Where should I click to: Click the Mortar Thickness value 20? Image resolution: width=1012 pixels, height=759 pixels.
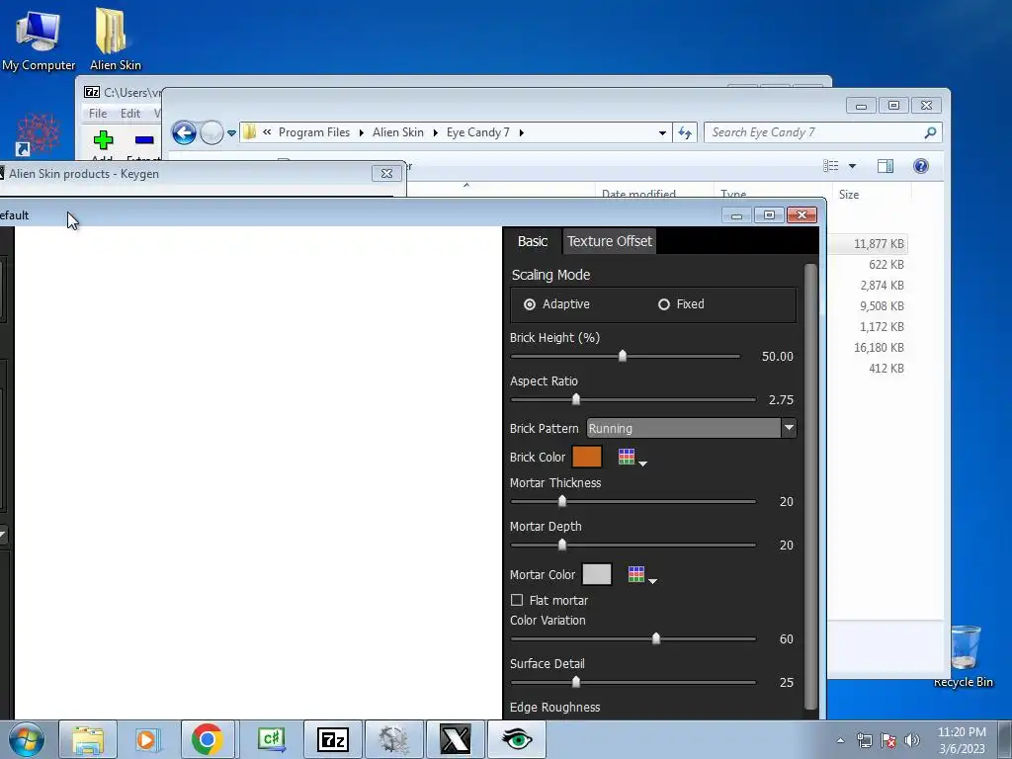[x=786, y=501]
